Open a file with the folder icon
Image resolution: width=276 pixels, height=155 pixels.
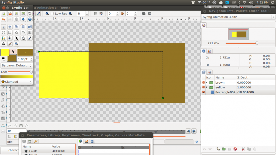pos(10,13)
